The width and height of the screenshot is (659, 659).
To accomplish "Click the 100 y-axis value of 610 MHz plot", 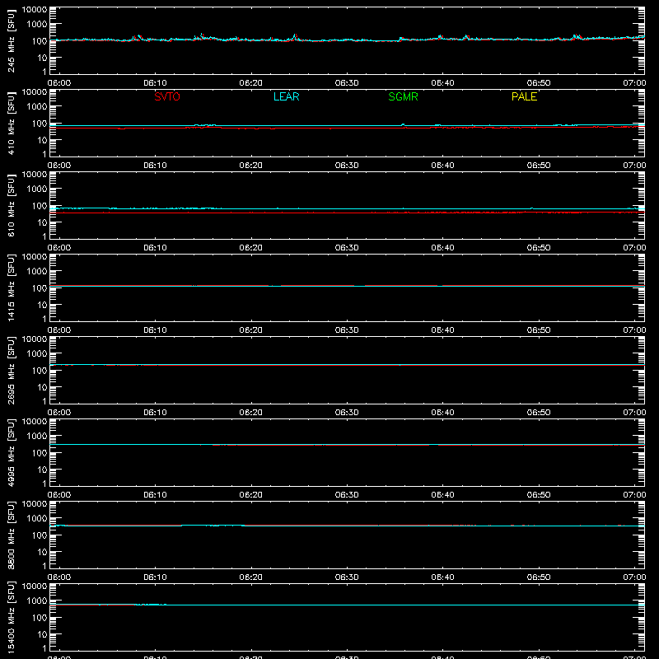I will 40,206.
